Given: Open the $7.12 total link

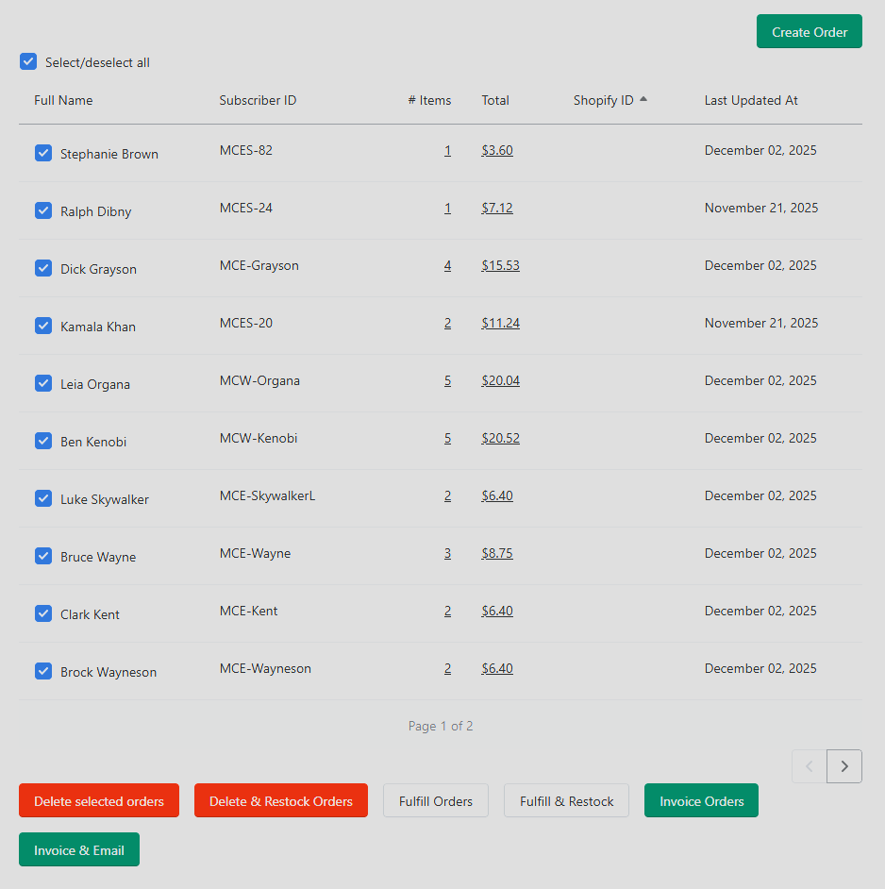Looking at the screenshot, I should click(x=497, y=208).
